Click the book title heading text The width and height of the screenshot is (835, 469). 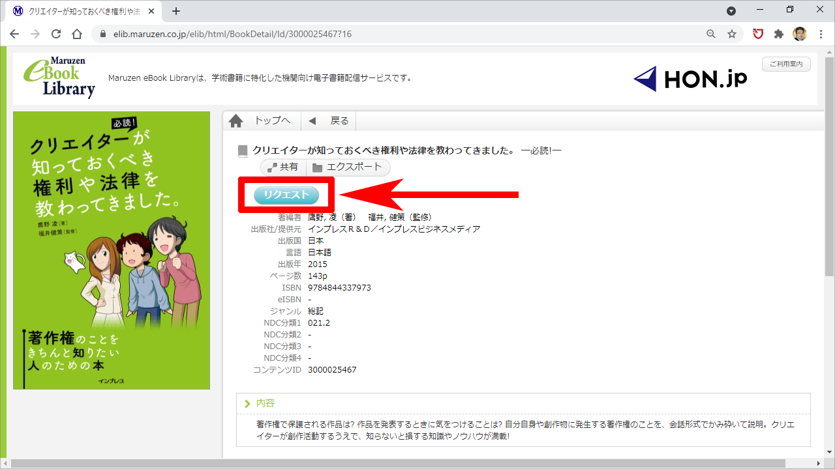[407, 150]
